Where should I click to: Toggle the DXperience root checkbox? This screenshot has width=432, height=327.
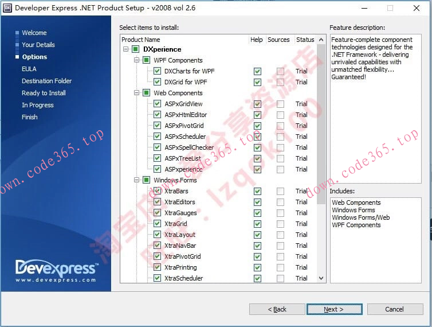click(x=136, y=49)
